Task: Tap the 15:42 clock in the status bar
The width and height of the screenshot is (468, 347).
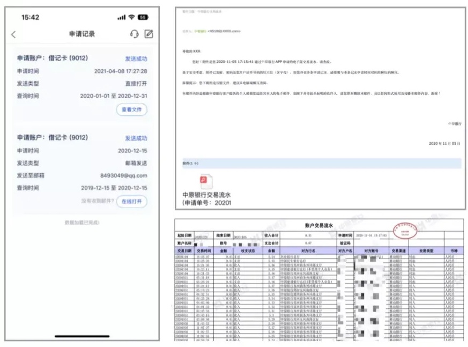Action: click(x=31, y=17)
